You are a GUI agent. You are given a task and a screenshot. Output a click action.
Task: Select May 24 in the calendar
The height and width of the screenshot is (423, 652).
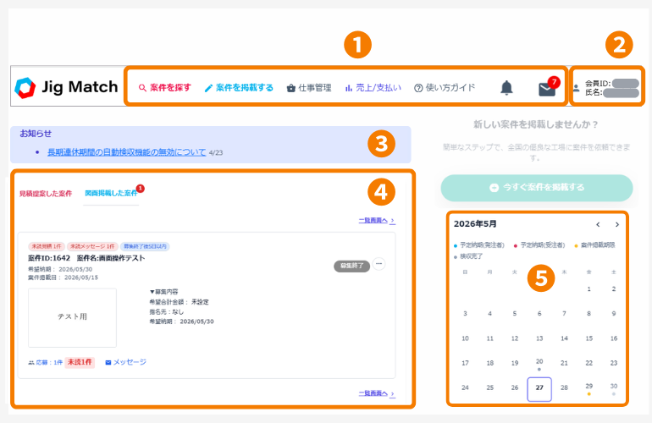[x=466, y=387]
